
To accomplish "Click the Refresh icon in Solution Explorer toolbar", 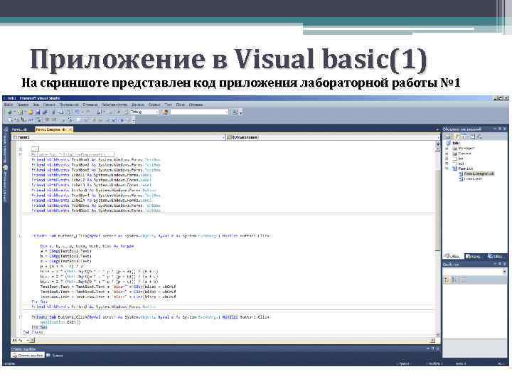I will click(x=464, y=137).
